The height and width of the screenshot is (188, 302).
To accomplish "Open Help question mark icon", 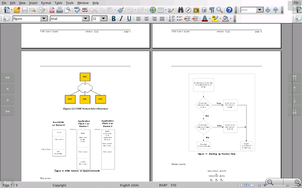I will click(x=229, y=10).
